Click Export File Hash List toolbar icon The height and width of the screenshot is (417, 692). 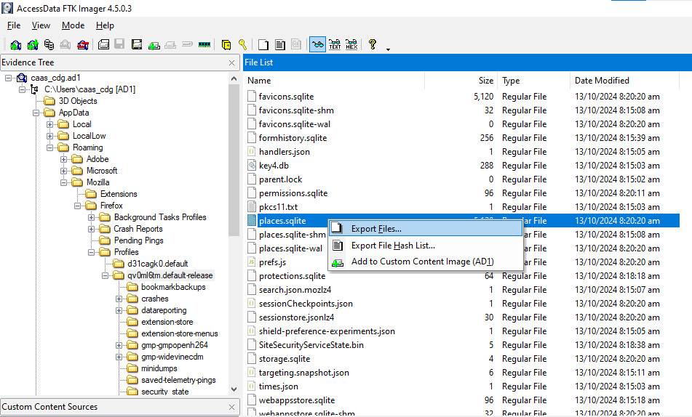(280, 44)
